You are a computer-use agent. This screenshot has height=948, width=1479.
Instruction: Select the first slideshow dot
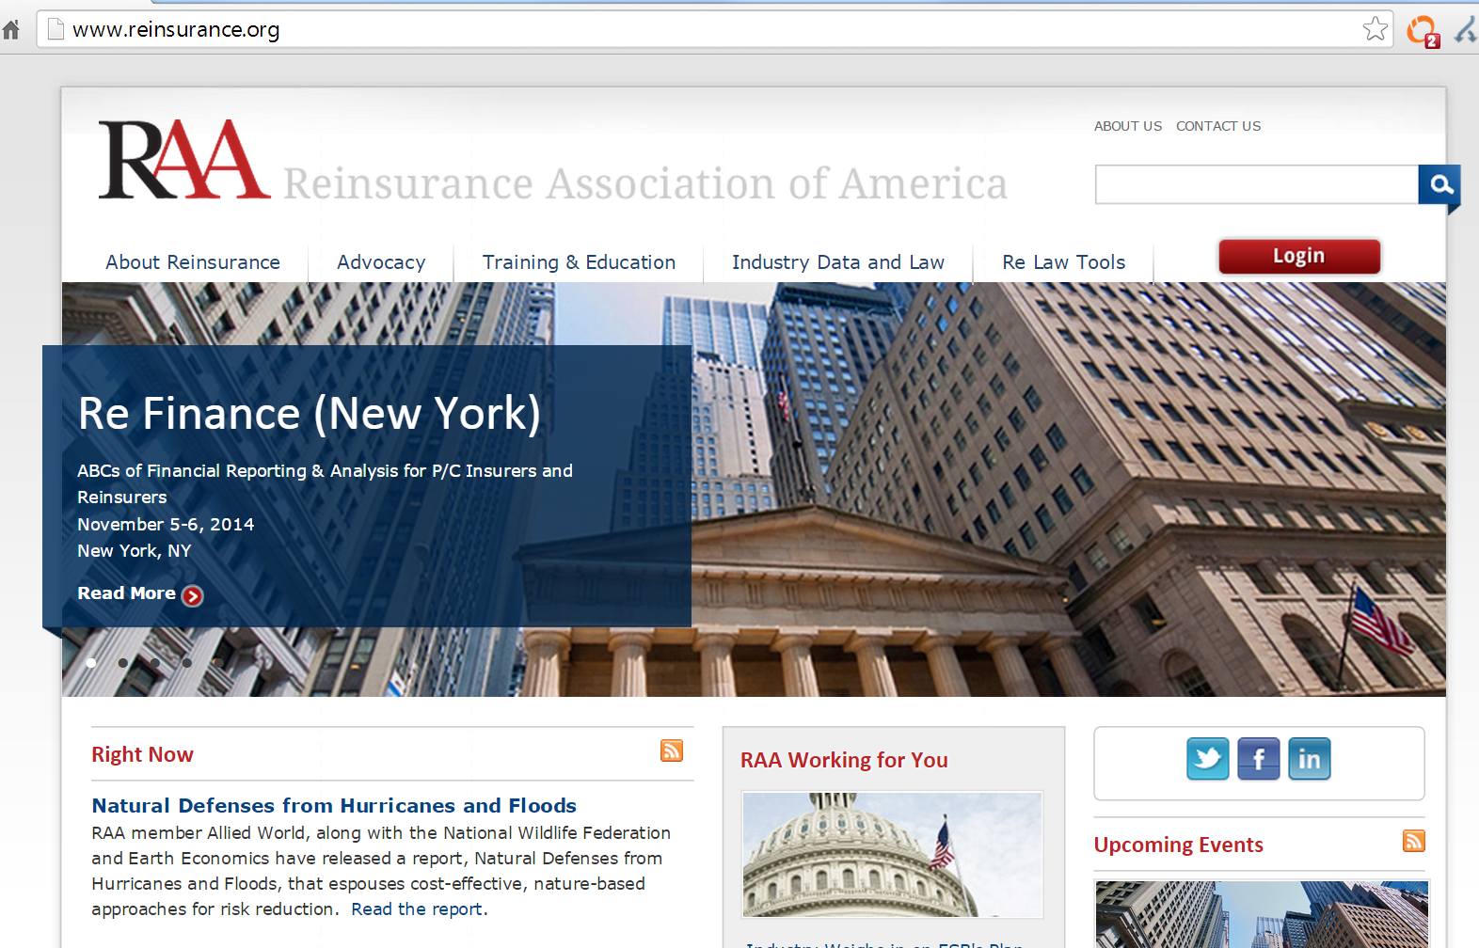pyautogui.click(x=91, y=663)
